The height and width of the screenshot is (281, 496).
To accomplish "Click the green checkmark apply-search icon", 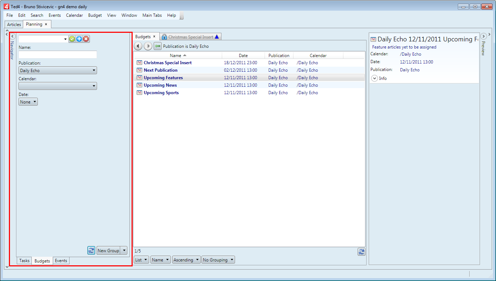I will click(72, 39).
